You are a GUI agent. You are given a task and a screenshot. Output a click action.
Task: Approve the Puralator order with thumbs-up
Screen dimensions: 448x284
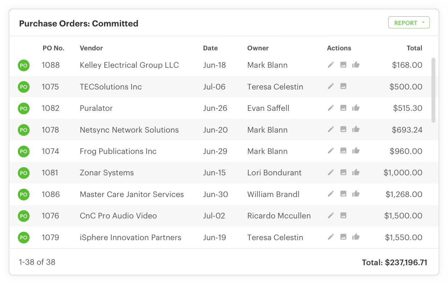(x=356, y=108)
